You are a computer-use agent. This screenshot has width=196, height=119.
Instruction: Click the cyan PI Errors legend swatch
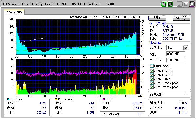click(x=9, y=99)
